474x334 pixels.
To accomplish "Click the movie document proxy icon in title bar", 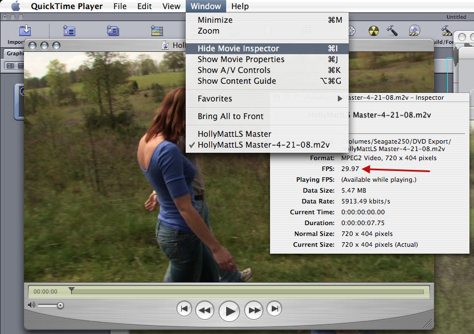I will coord(165,45).
